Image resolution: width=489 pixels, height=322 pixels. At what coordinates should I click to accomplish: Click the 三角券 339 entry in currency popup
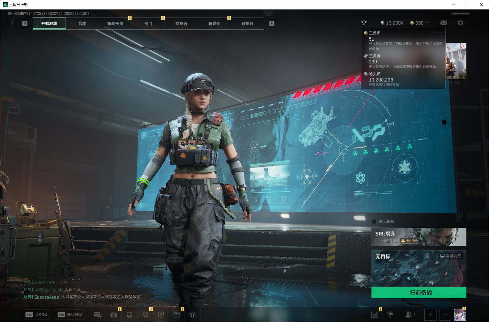coord(403,61)
